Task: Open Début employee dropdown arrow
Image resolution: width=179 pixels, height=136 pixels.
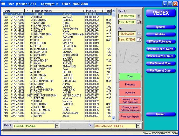Action: [57, 126]
